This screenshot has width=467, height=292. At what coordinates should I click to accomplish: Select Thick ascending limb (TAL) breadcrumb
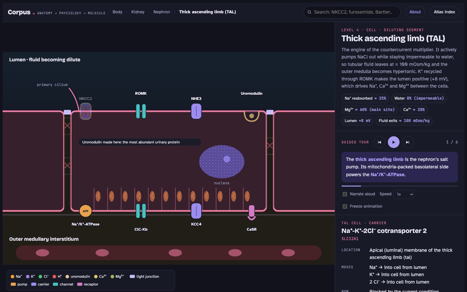click(208, 12)
